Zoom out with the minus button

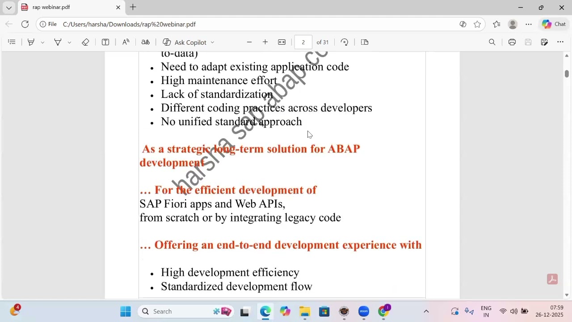pyautogui.click(x=249, y=42)
